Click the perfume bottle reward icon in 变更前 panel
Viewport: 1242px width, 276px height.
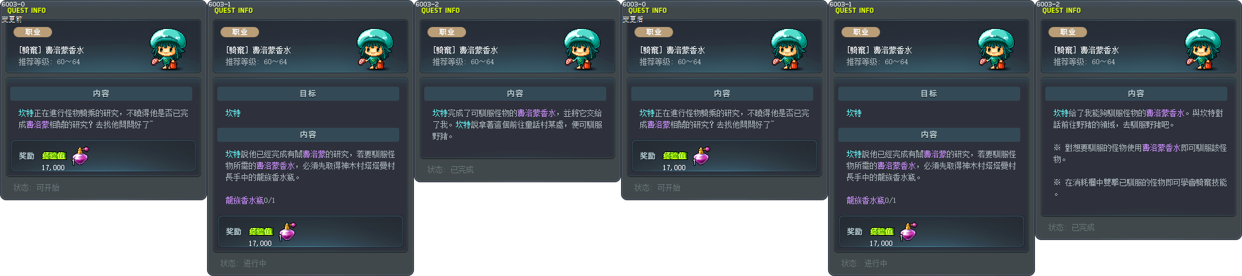pyautogui.click(x=81, y=156)
